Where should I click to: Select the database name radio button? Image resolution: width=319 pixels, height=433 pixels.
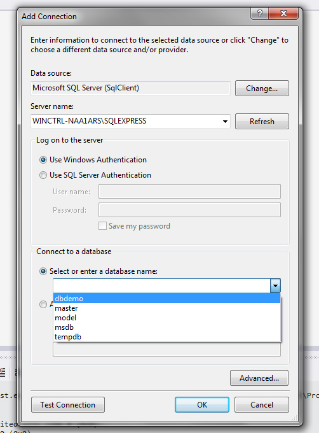point(43,271)
